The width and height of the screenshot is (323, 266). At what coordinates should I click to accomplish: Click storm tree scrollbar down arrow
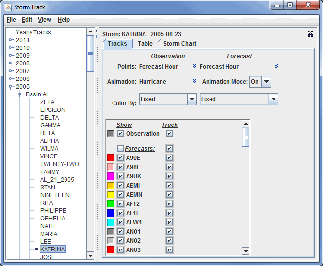pos(90,256)
